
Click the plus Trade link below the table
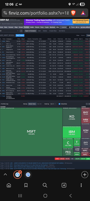[3, 96]
